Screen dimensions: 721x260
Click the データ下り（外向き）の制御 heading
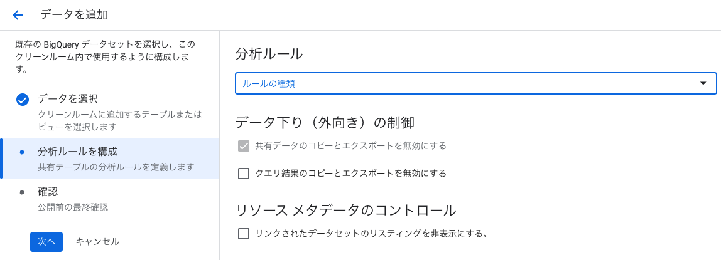(x=325, y=122)
